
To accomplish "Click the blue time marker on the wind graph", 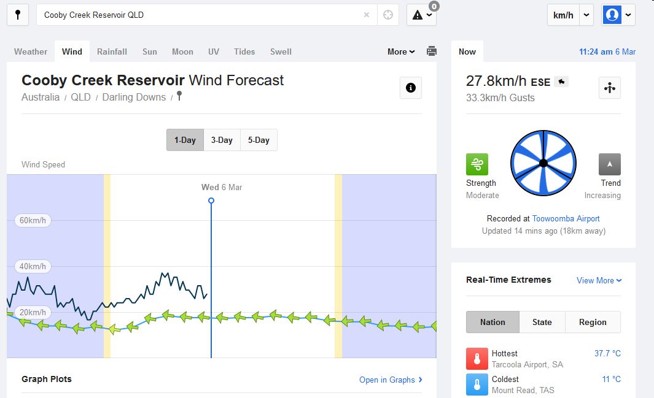I will (211, 201).
